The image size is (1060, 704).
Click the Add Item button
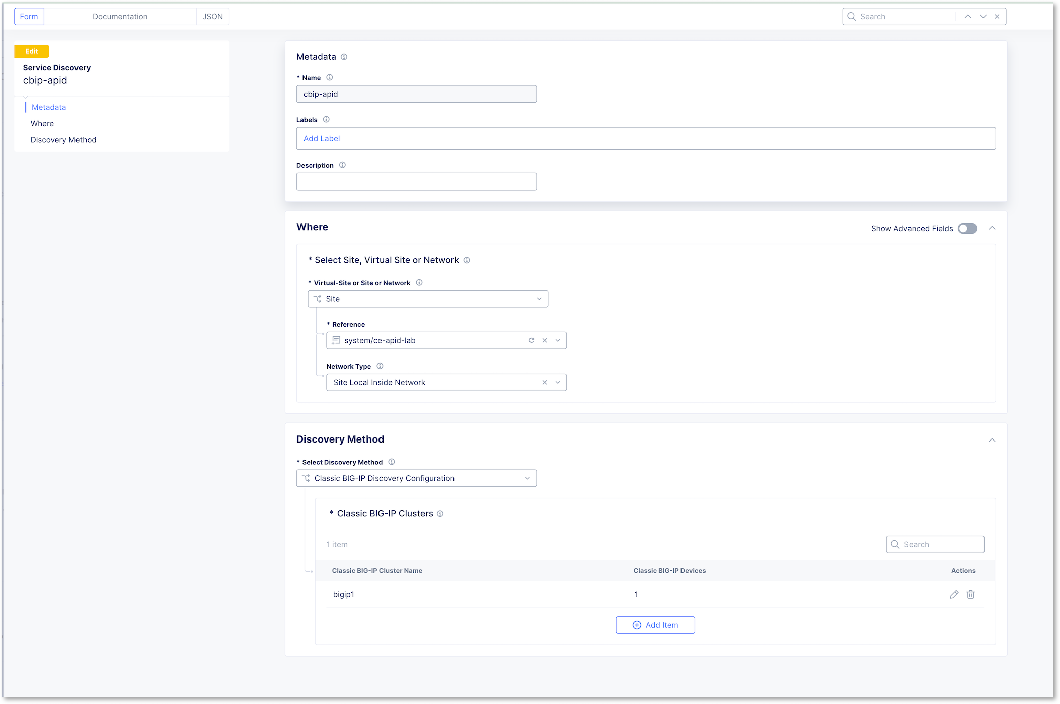(655, 625)
